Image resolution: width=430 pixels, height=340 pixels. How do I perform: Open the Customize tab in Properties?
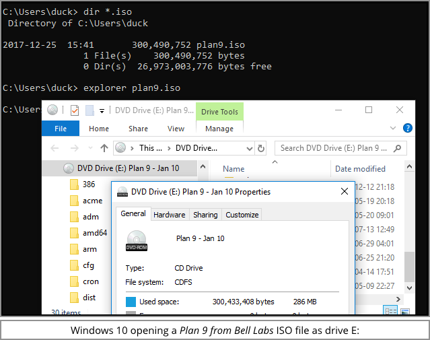coord(242,215)
